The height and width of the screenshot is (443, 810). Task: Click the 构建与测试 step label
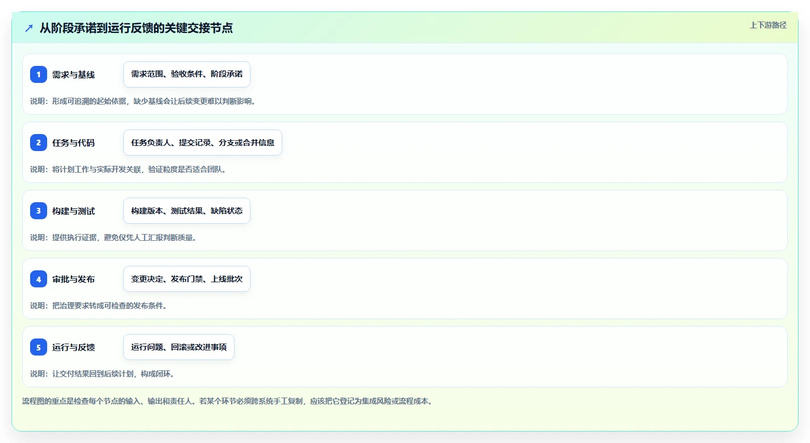(73, 211)
